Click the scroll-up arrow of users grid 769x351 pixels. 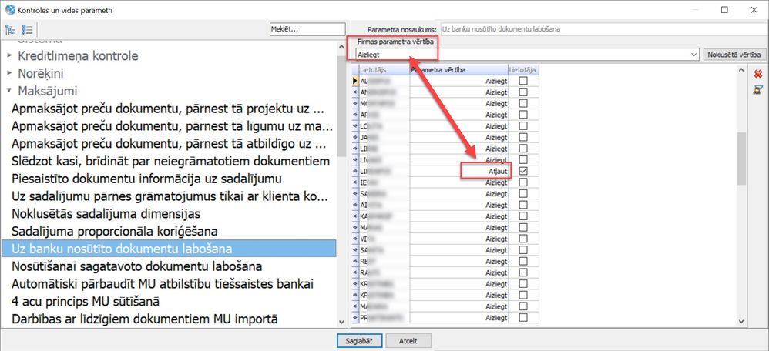741,71
